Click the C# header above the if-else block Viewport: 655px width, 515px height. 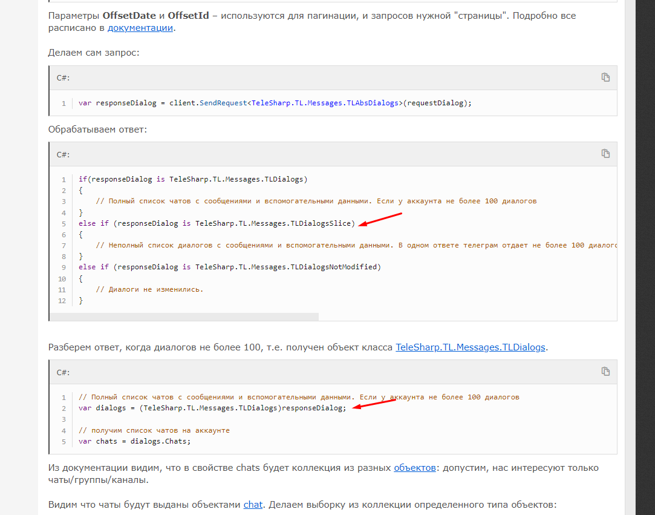coord(64,154)
